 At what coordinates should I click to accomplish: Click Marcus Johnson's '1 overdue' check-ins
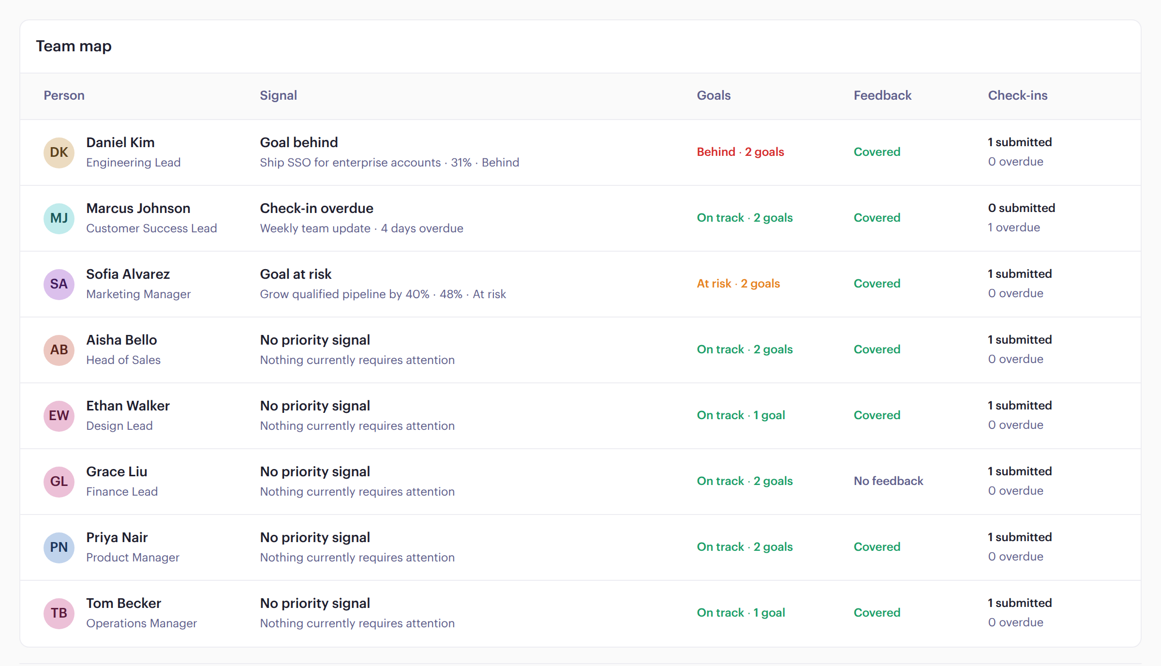(x=1013, y=227)
